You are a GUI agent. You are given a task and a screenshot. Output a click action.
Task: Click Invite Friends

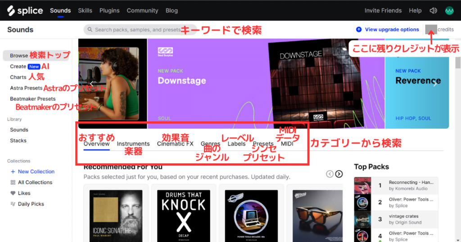pos(383,11)
